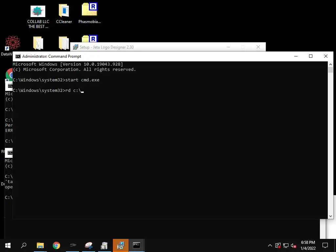336x252 pixels.
Task: Open taskbar Search magnifier
Action: click(x=24, y=245)
